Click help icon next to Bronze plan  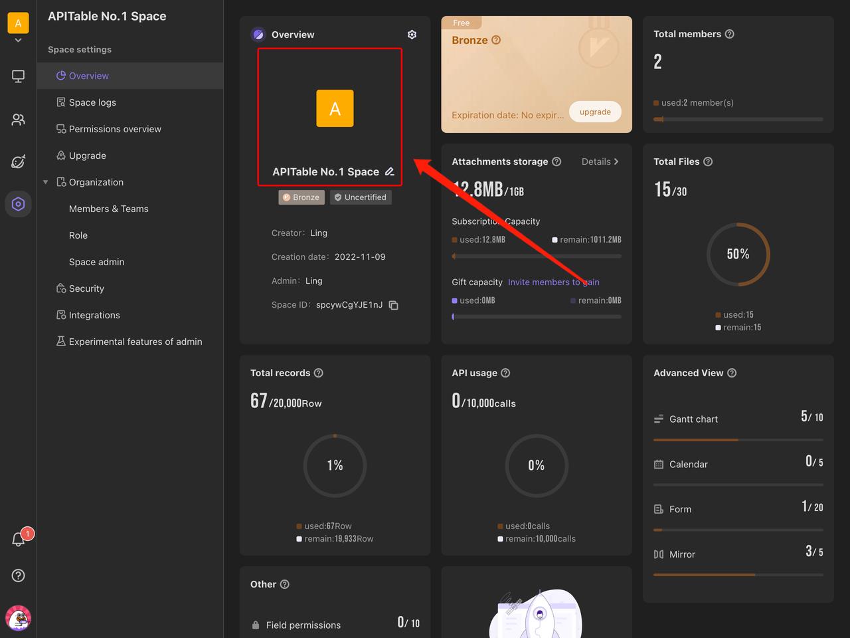pos(496,40)
